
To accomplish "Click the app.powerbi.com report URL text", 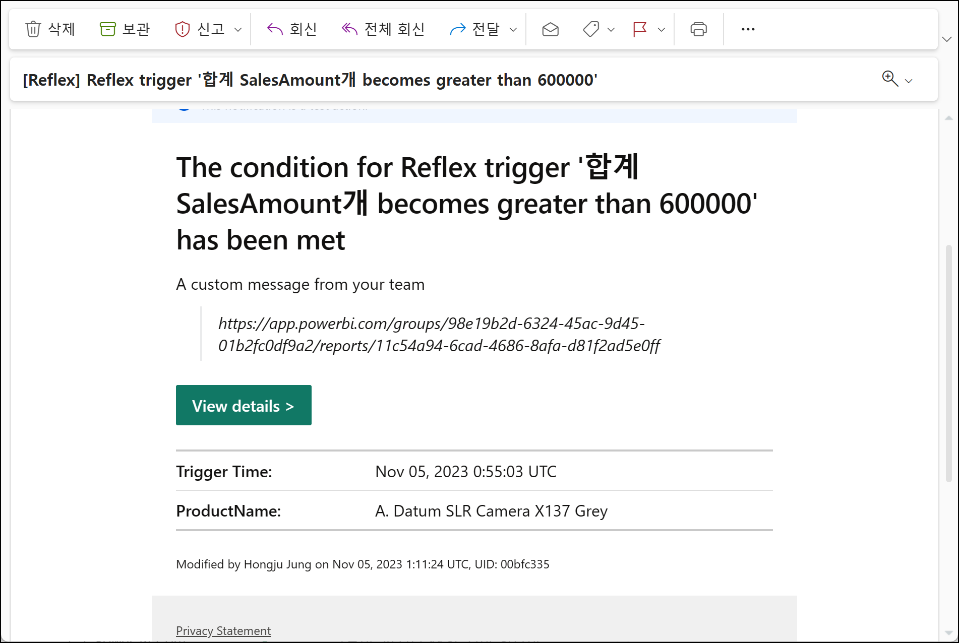I will pyautogui.click(x=439, y=335).
